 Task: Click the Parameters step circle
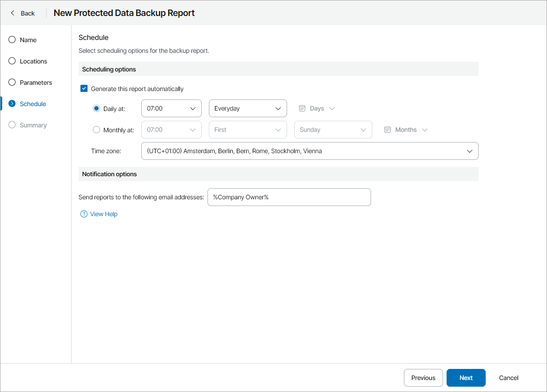pyautogui.click(x=12, y=82)
